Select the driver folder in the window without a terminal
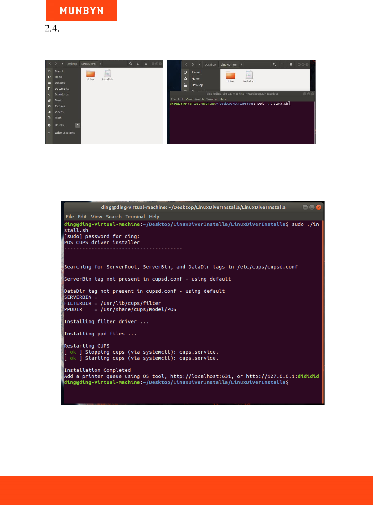 coord(91,75)
